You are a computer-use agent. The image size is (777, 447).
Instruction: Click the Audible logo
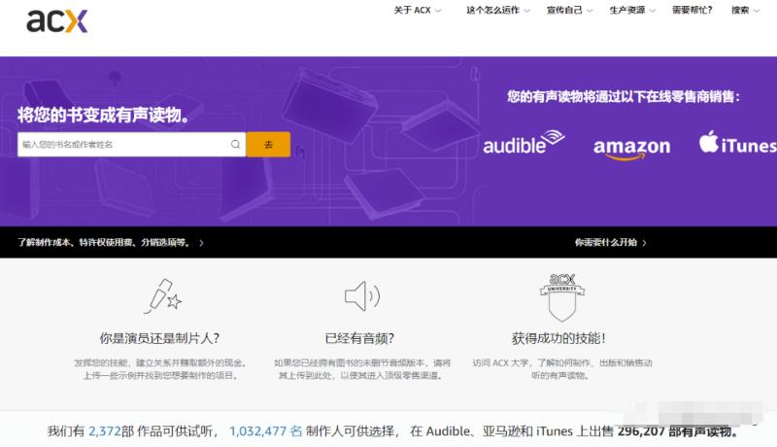[524, 143]
